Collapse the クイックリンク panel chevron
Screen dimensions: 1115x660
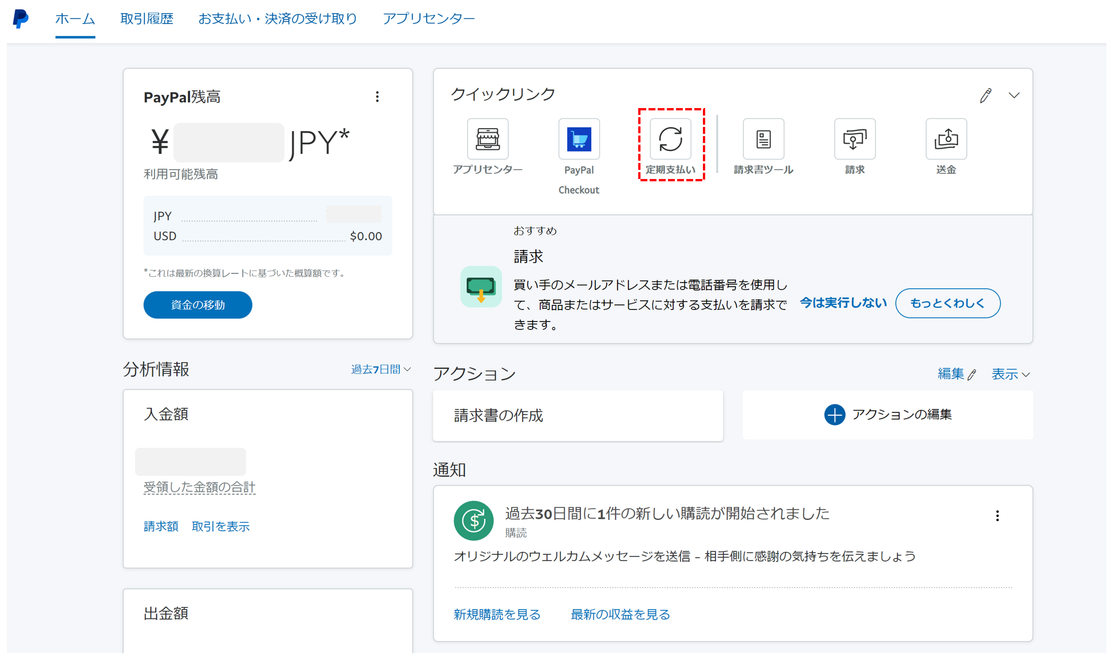(x=1014, y=96)
